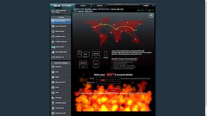The height and width of the screenshot is (116, 207).
Task: Open AiCloud 2.0 cloud icon
Action: 53,57
